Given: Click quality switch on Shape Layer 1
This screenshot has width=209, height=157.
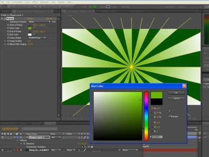Looking at the screenshot, I should [85, 137].
